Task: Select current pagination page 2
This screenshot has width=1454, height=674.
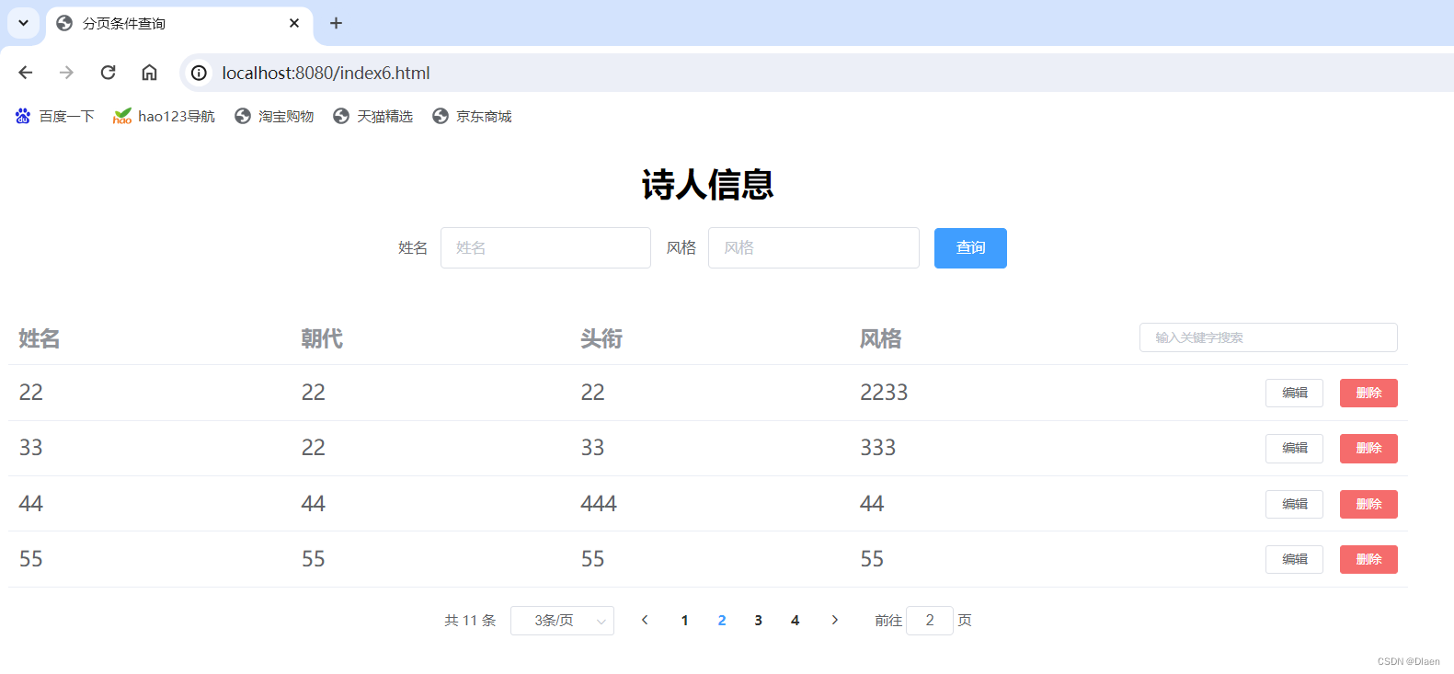Action: tap(722, 621)
